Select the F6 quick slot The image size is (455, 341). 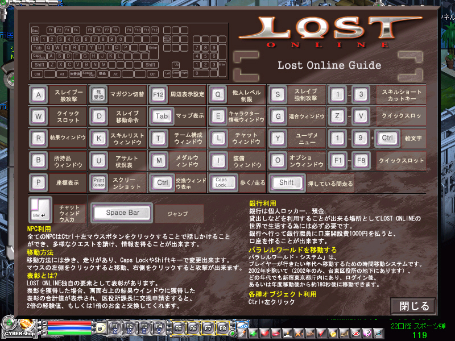pos(193,328)
